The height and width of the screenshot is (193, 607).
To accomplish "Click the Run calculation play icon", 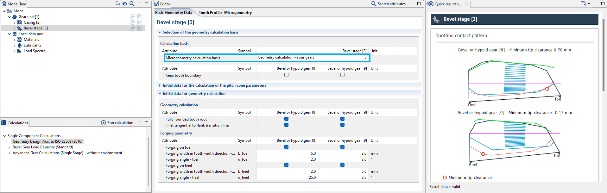I will (104, 123).
